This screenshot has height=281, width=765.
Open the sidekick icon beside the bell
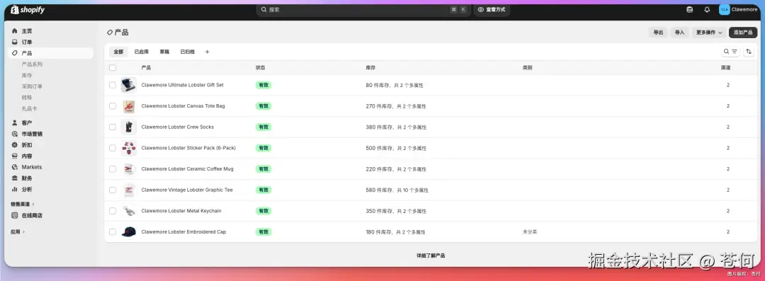(689, 10)
